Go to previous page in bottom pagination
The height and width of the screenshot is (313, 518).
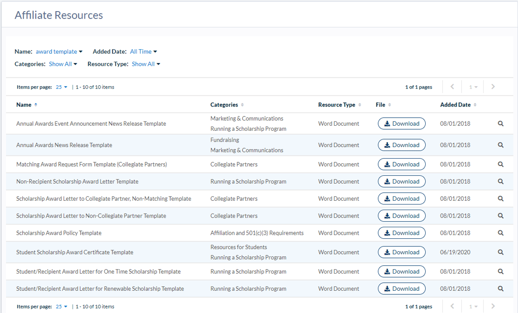(x=452, y=306)
